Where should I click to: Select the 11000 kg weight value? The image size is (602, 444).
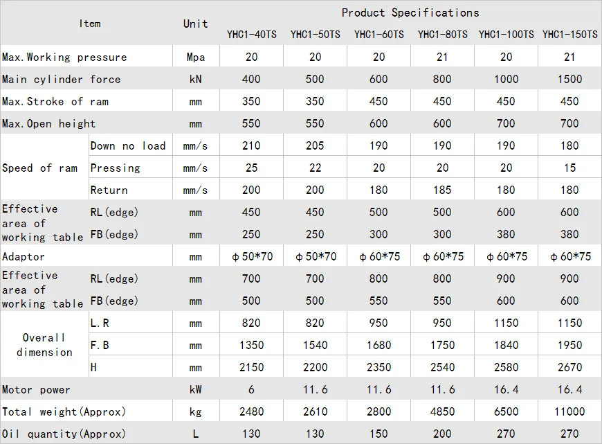(x=569, y=412)
